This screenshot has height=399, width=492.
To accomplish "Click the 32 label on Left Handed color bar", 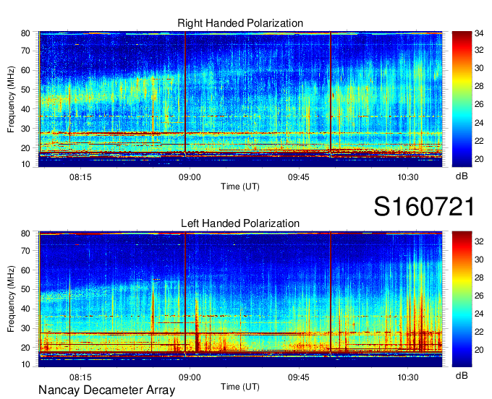I will 479,241.
